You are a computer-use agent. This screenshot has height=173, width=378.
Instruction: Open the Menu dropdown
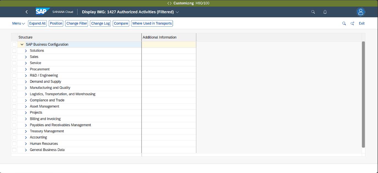(18, 23)
